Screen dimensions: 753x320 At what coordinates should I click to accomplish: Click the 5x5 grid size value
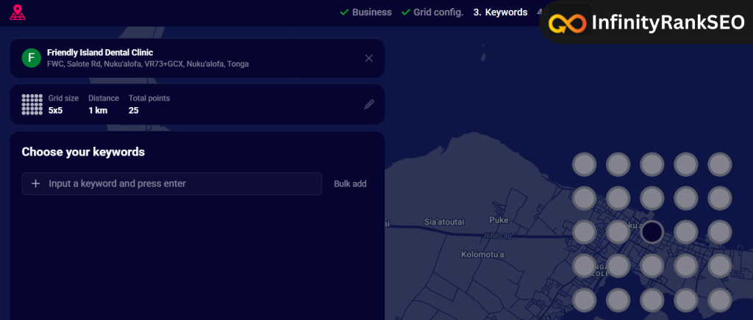click(56, 110)
